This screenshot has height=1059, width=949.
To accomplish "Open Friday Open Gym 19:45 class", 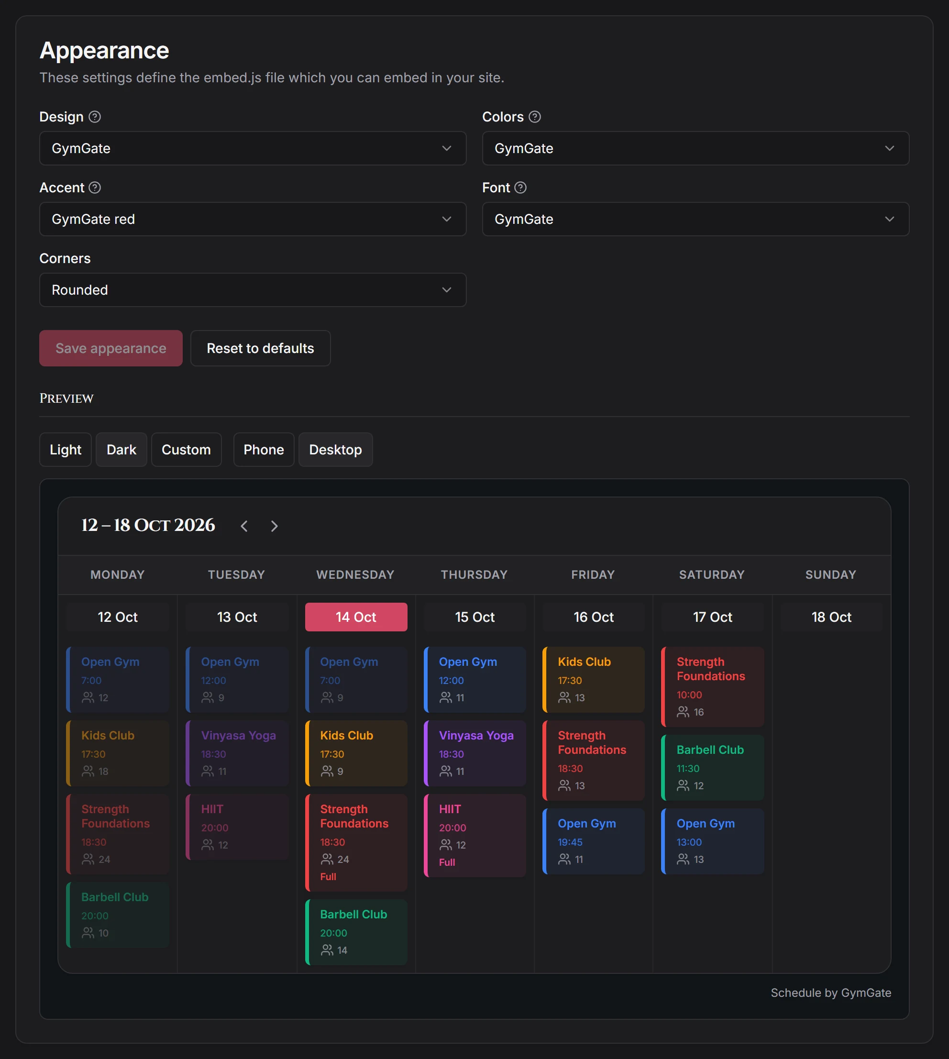I will tap(594, 841).
